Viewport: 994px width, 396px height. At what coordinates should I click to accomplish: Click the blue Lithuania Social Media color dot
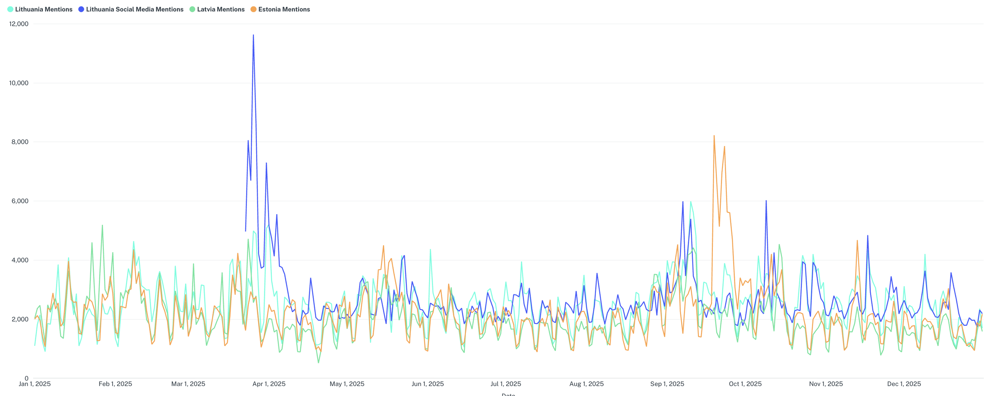click(81, 9)
